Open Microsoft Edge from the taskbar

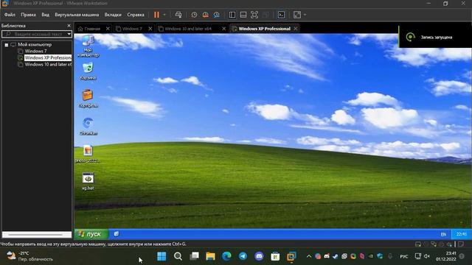226,256
